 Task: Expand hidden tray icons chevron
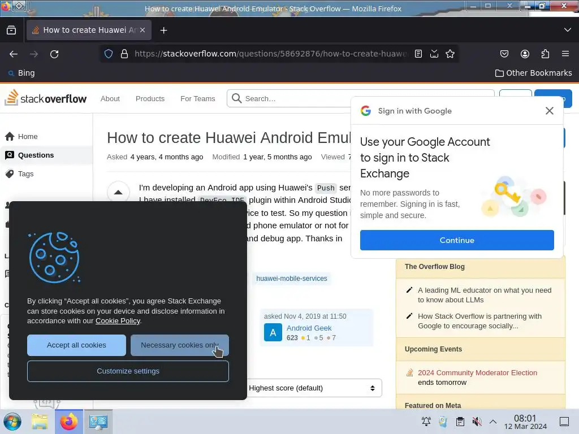pos(493,422)
